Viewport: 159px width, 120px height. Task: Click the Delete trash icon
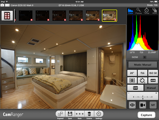(89, 115)
